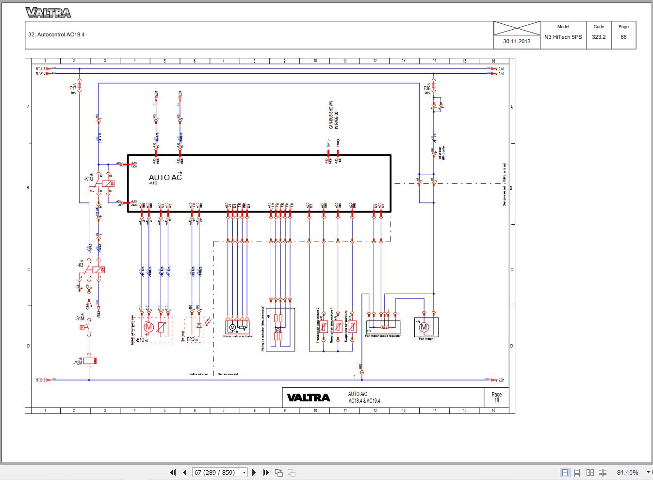Click the AUTO AC control unit block
This screenshot has height=480, width=653.
point(259,183)
